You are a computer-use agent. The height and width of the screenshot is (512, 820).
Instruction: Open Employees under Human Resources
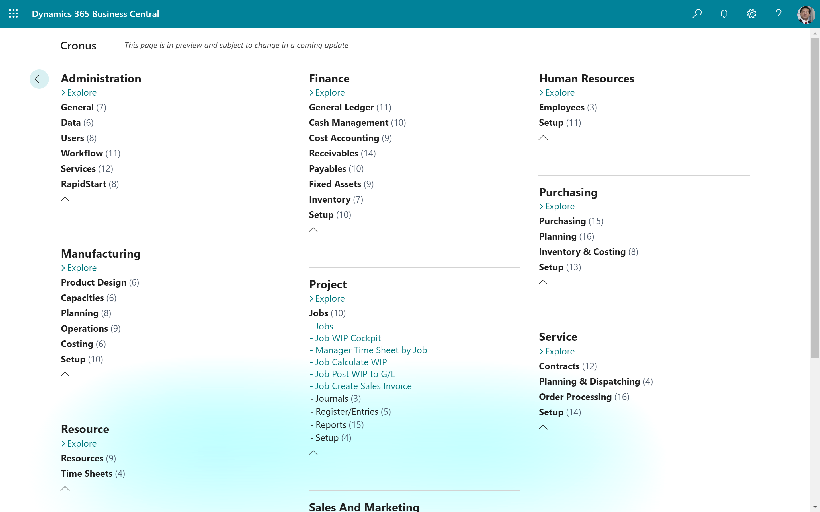563,107
